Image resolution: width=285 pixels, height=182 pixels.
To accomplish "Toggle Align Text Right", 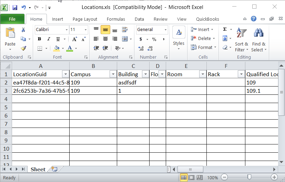I will [115, 39].
